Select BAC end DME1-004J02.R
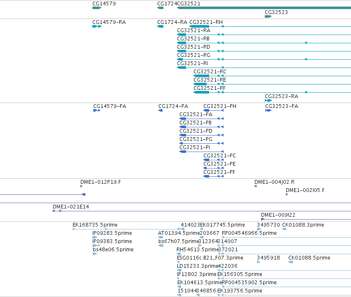 274,182
